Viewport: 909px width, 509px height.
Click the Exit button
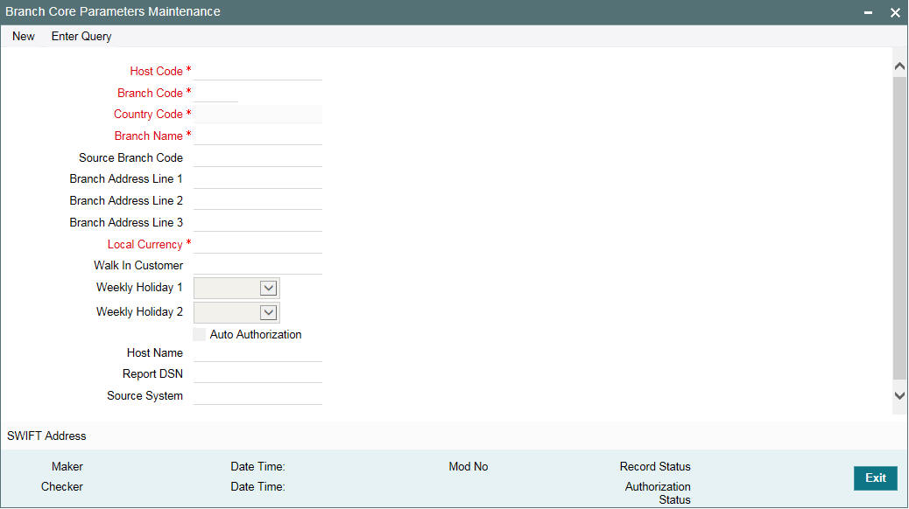click(x=876, y=478)
